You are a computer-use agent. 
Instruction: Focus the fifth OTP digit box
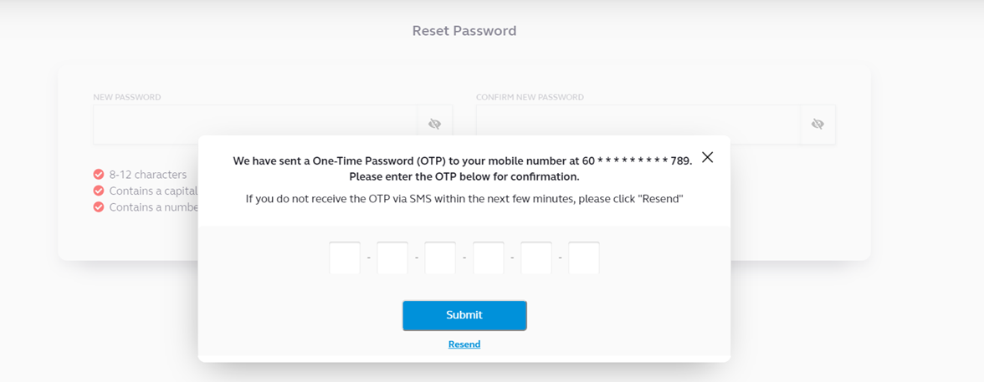(536, 257)
